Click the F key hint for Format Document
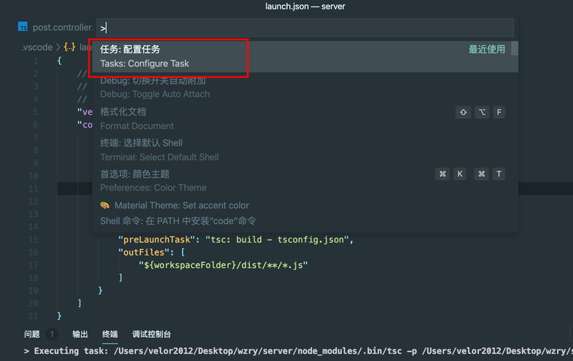This screenshot has width=573, height=361. 499,112
